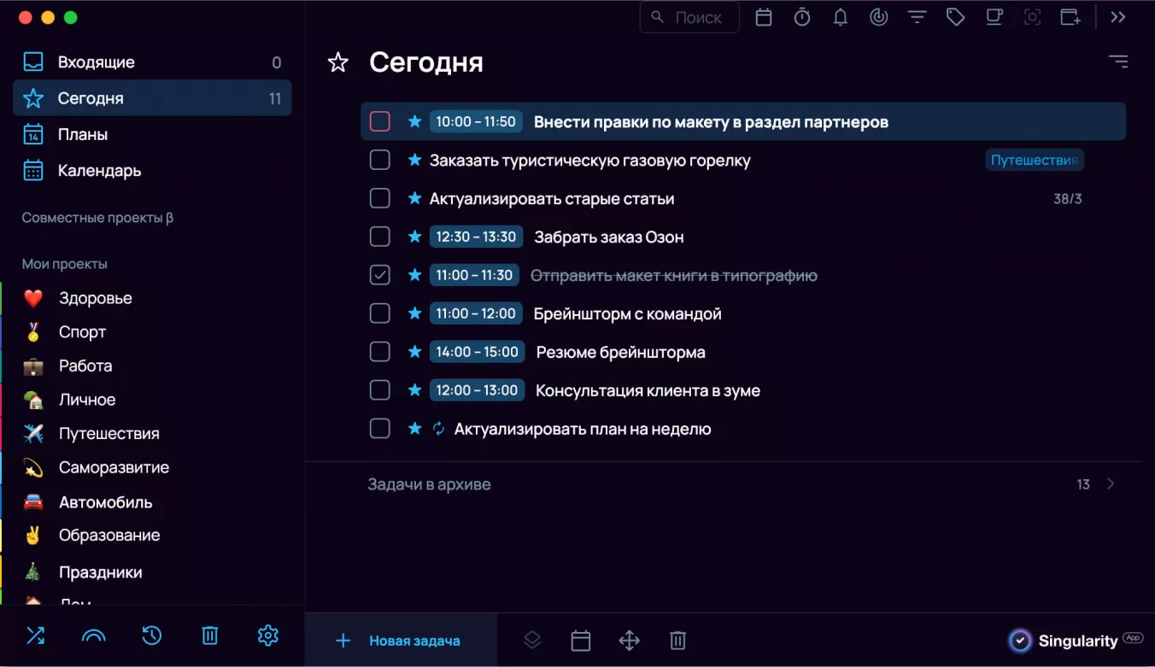The height and width of the screenshot is (667, 1155).
Task: Select the task Консультация клиента в зуме
Action: [648, 390]
